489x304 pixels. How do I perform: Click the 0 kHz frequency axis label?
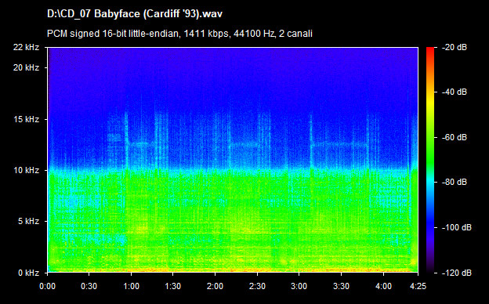coord(28,273)
